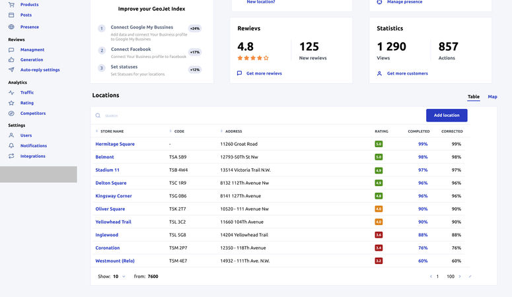The width and height of the screenshot is (512, 297).
Task: Click the Traffic pulse icon
Action: point(11,92)
